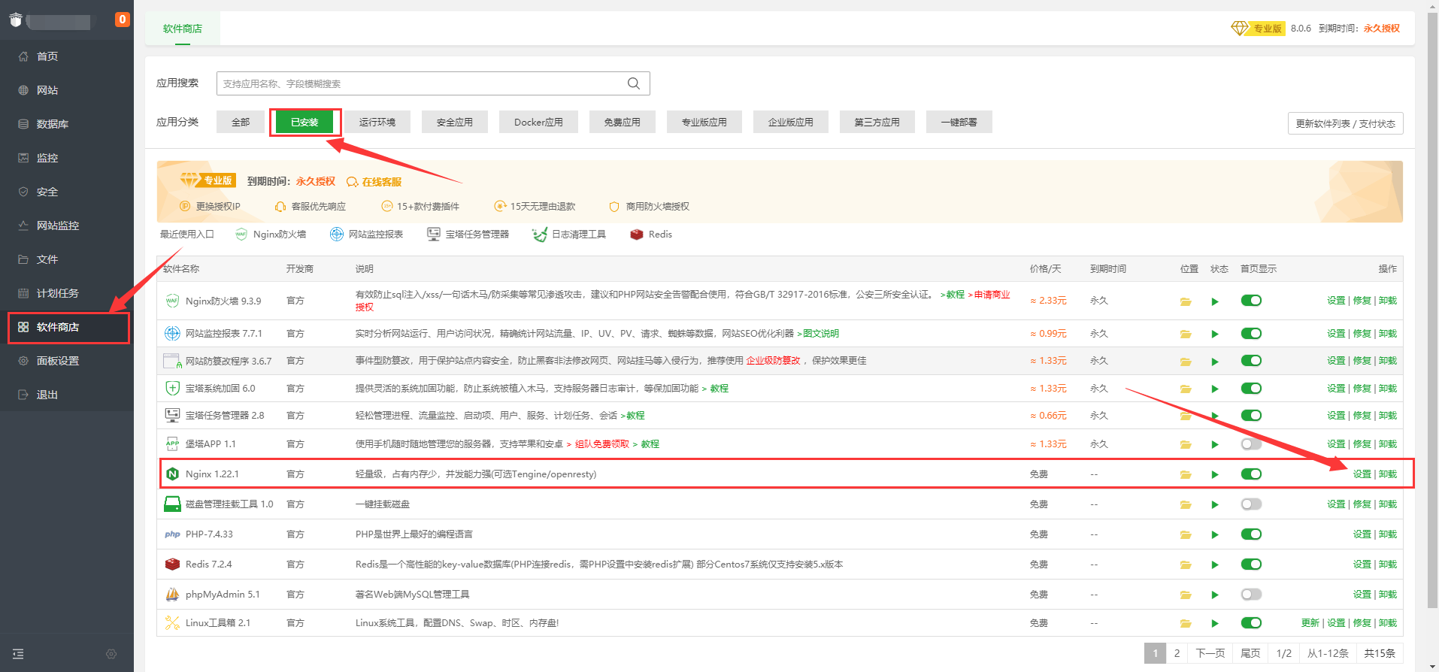Image resolution: width=1439 pixels, height=672 pixels.
Task: Open folder location for Linux工具箱 2.1
Action: [1186, 624]
